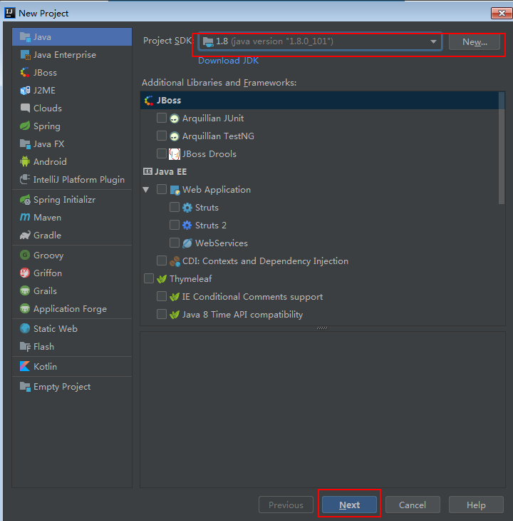Viewport: 513px width, 521px height.
Task: Pick the Static Web globe icon
Action: pyautogui.click(x=25, y=328)
